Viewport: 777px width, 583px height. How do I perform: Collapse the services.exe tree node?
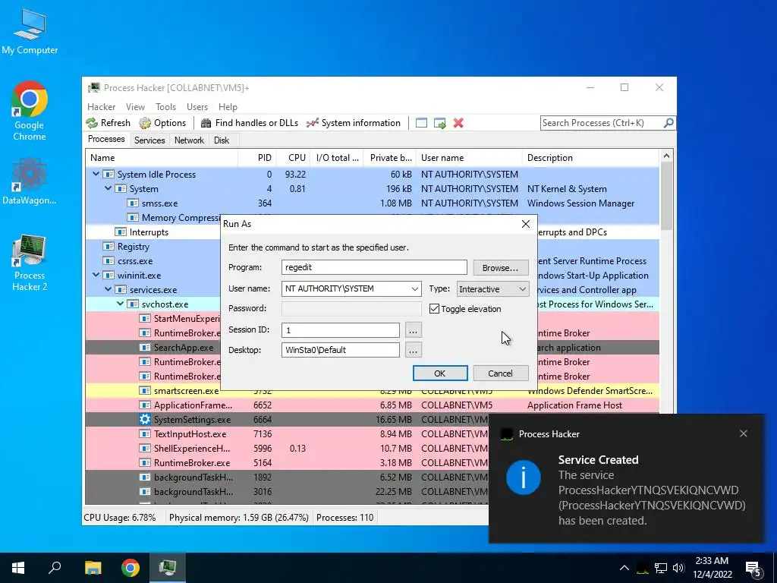coord(108,289)
